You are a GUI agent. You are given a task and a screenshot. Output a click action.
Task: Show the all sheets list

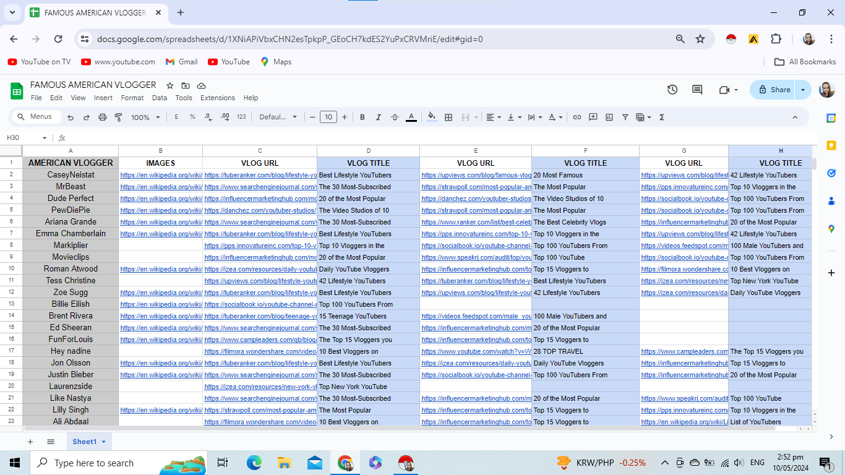[51, 442]
